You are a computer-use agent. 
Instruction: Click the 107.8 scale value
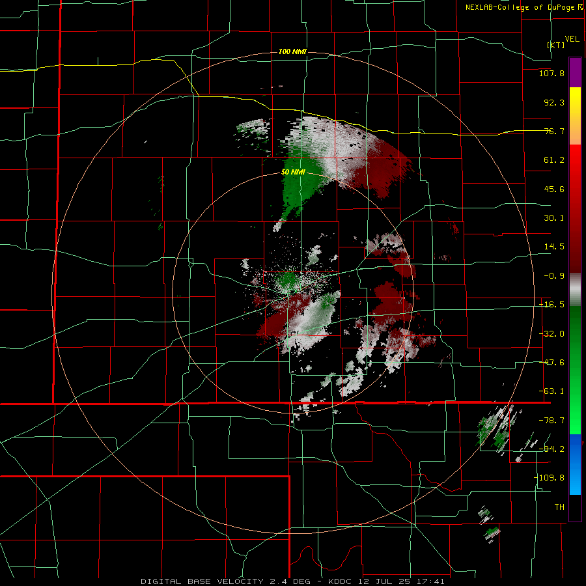(551, 73)
